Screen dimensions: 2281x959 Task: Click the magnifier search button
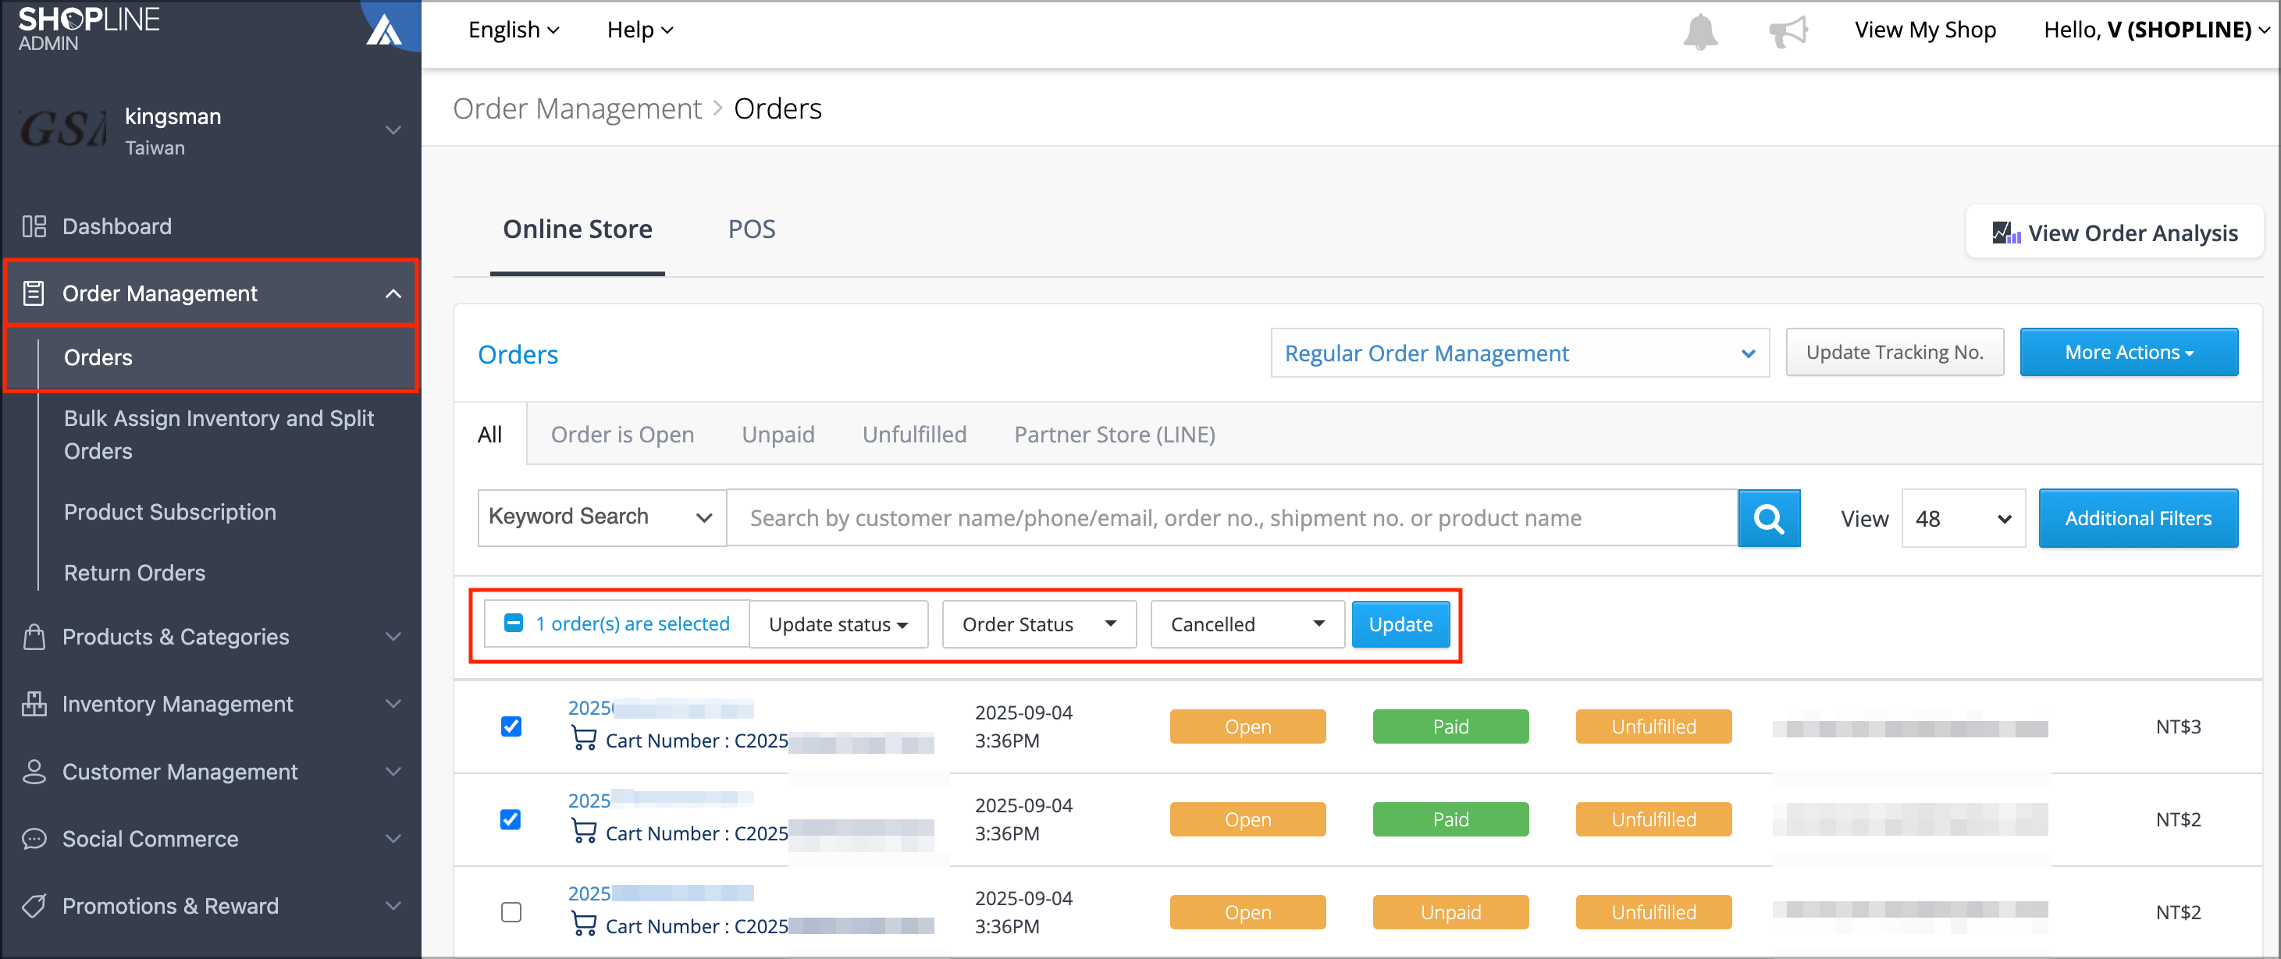[1768, 518]
